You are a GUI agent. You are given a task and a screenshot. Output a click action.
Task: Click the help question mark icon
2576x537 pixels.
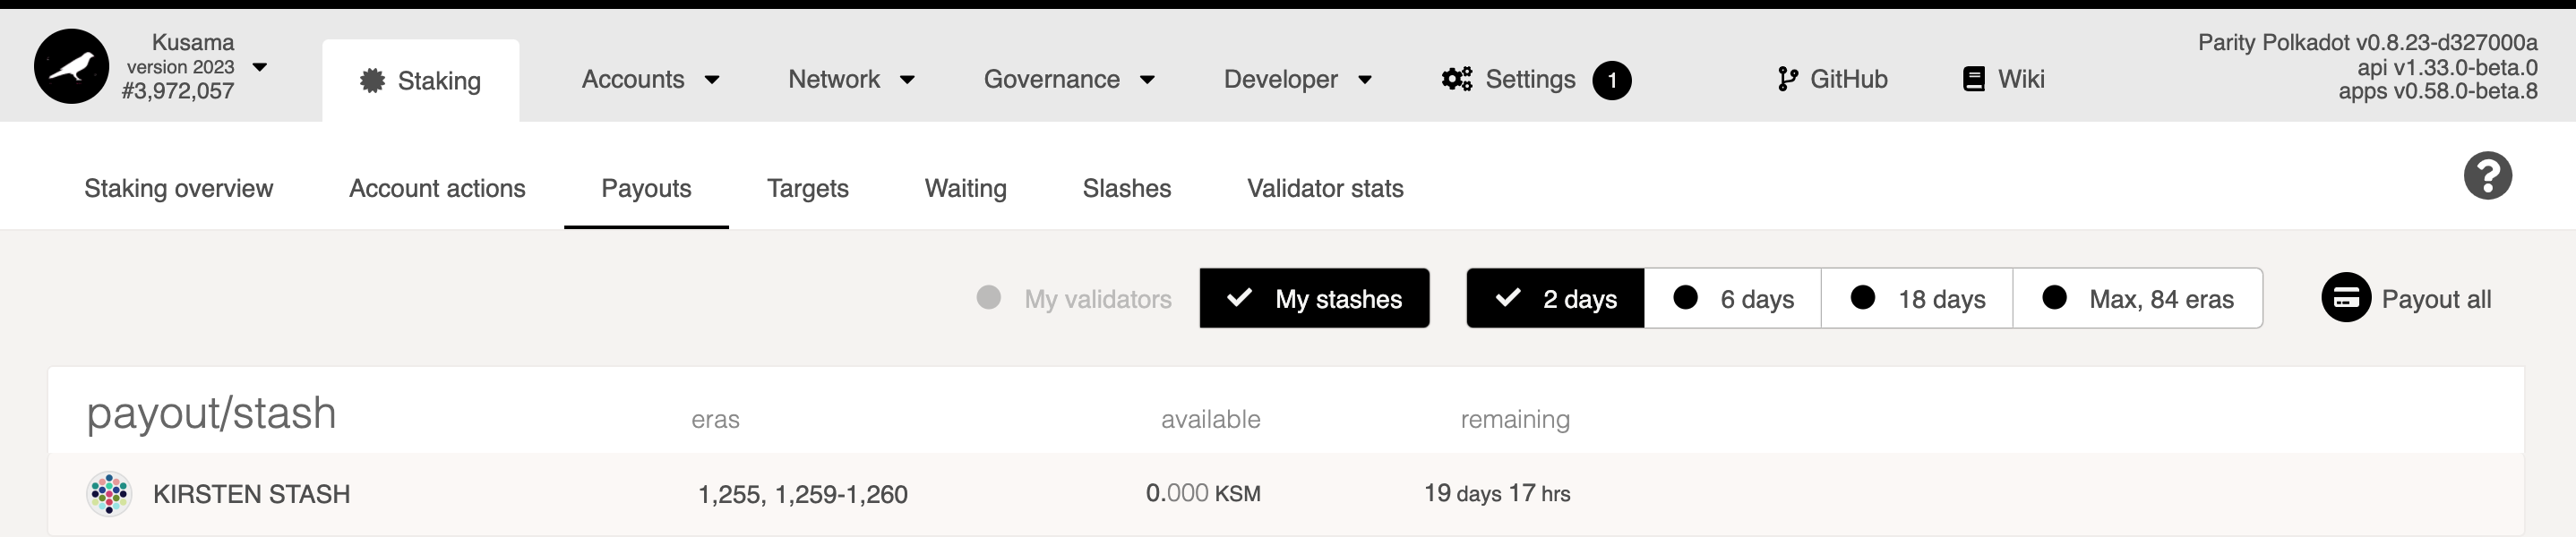click(x=2487, y=176)
